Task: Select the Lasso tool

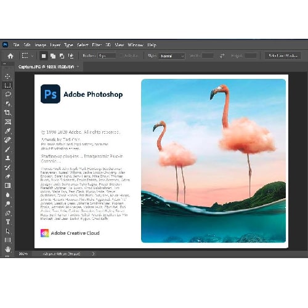Action: (x=8, y=94)
